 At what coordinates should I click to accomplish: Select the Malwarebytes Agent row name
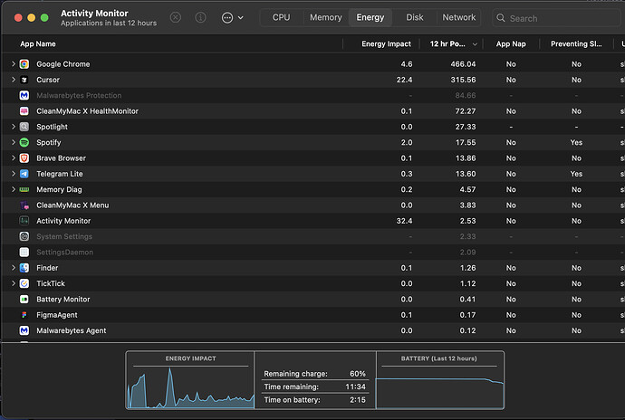72,330
